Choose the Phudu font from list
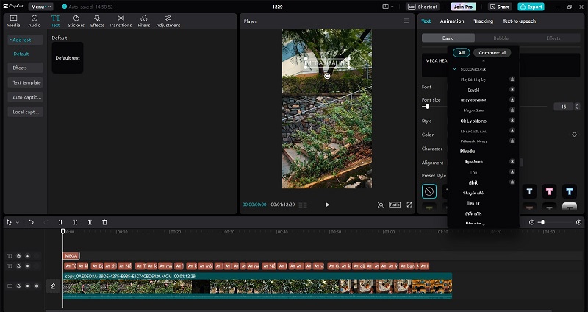 [x=467, y=150]
